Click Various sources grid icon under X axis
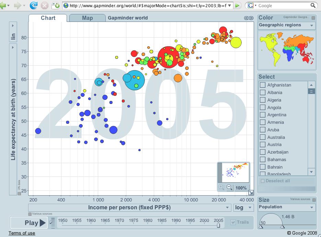 [30, 214]
